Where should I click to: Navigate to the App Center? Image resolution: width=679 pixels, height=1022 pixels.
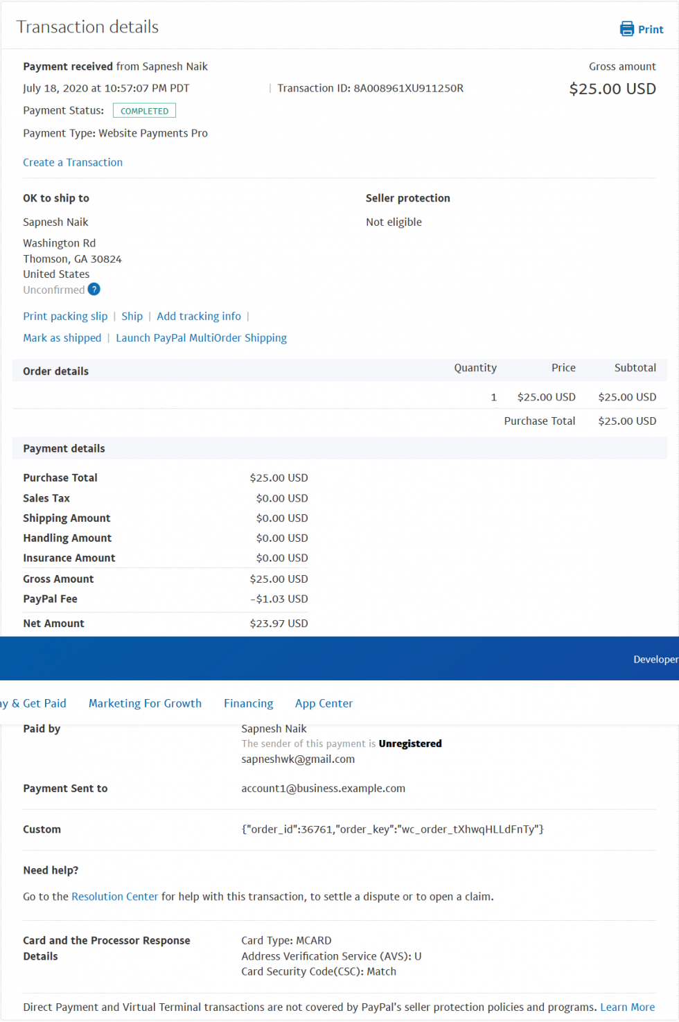point(324,703)
